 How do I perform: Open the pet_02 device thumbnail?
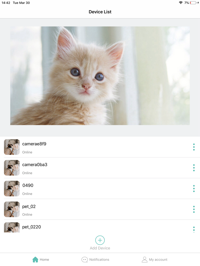(12, 209)
